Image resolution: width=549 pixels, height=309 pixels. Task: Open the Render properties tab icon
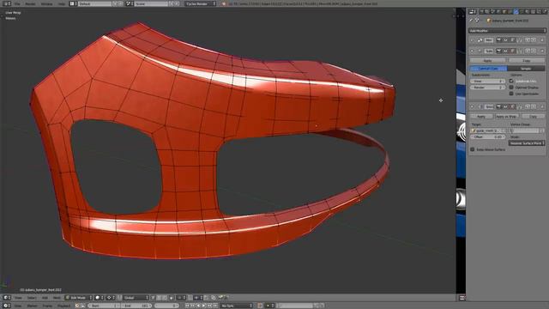[482, 11]
